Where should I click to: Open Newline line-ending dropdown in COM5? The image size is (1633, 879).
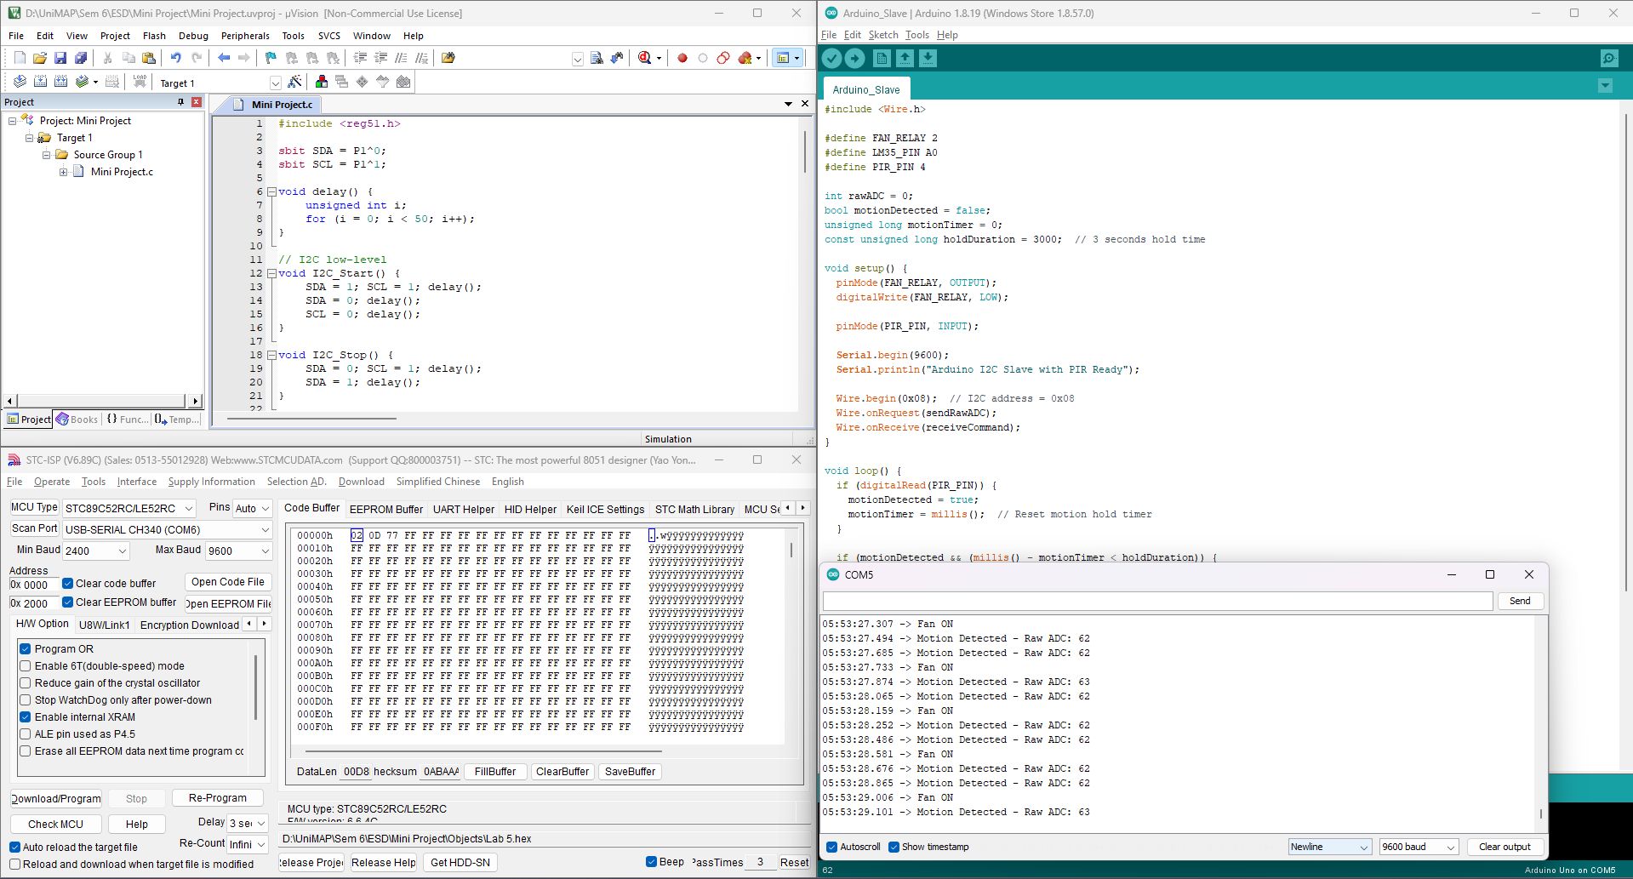(1330, 847)
